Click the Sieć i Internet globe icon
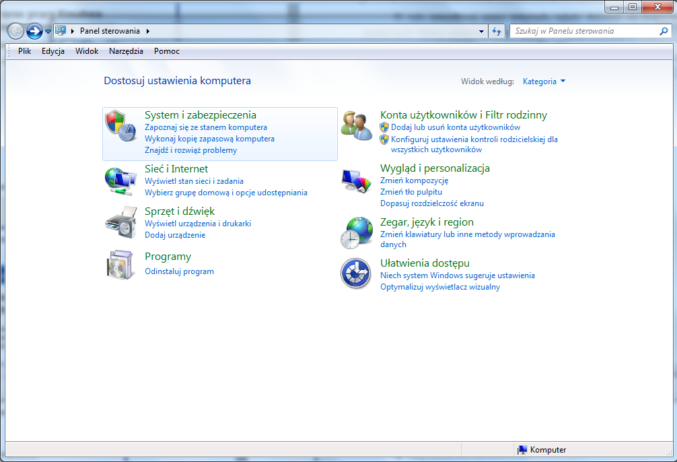The width and height of the screenshot is (677, 462). tap(120, 182)
